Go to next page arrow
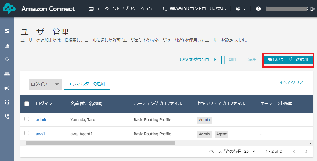 [x=306, y=151]
